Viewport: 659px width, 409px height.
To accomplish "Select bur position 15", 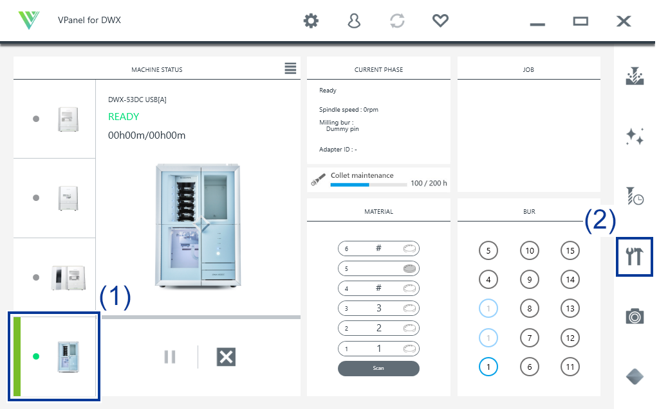I will coord(570,250).
